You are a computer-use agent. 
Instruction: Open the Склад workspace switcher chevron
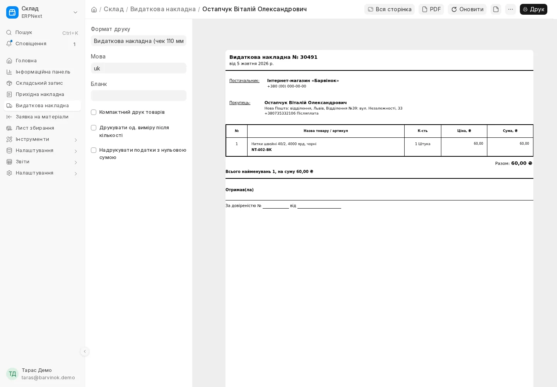click(x=75, y=12)
